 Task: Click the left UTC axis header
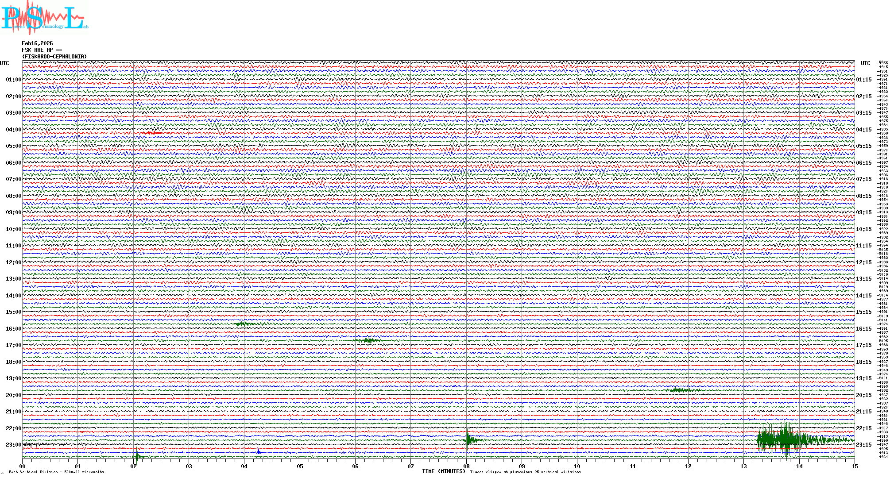(x=4, y=63)
